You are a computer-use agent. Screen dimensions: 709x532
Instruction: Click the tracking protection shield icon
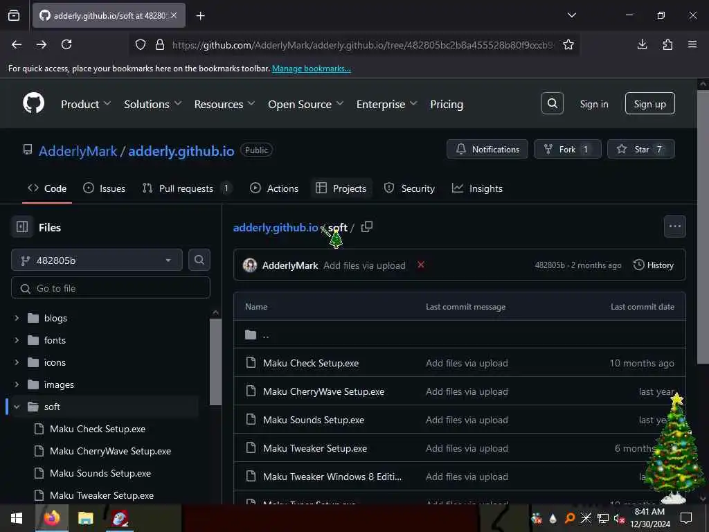tap(141, 44)
